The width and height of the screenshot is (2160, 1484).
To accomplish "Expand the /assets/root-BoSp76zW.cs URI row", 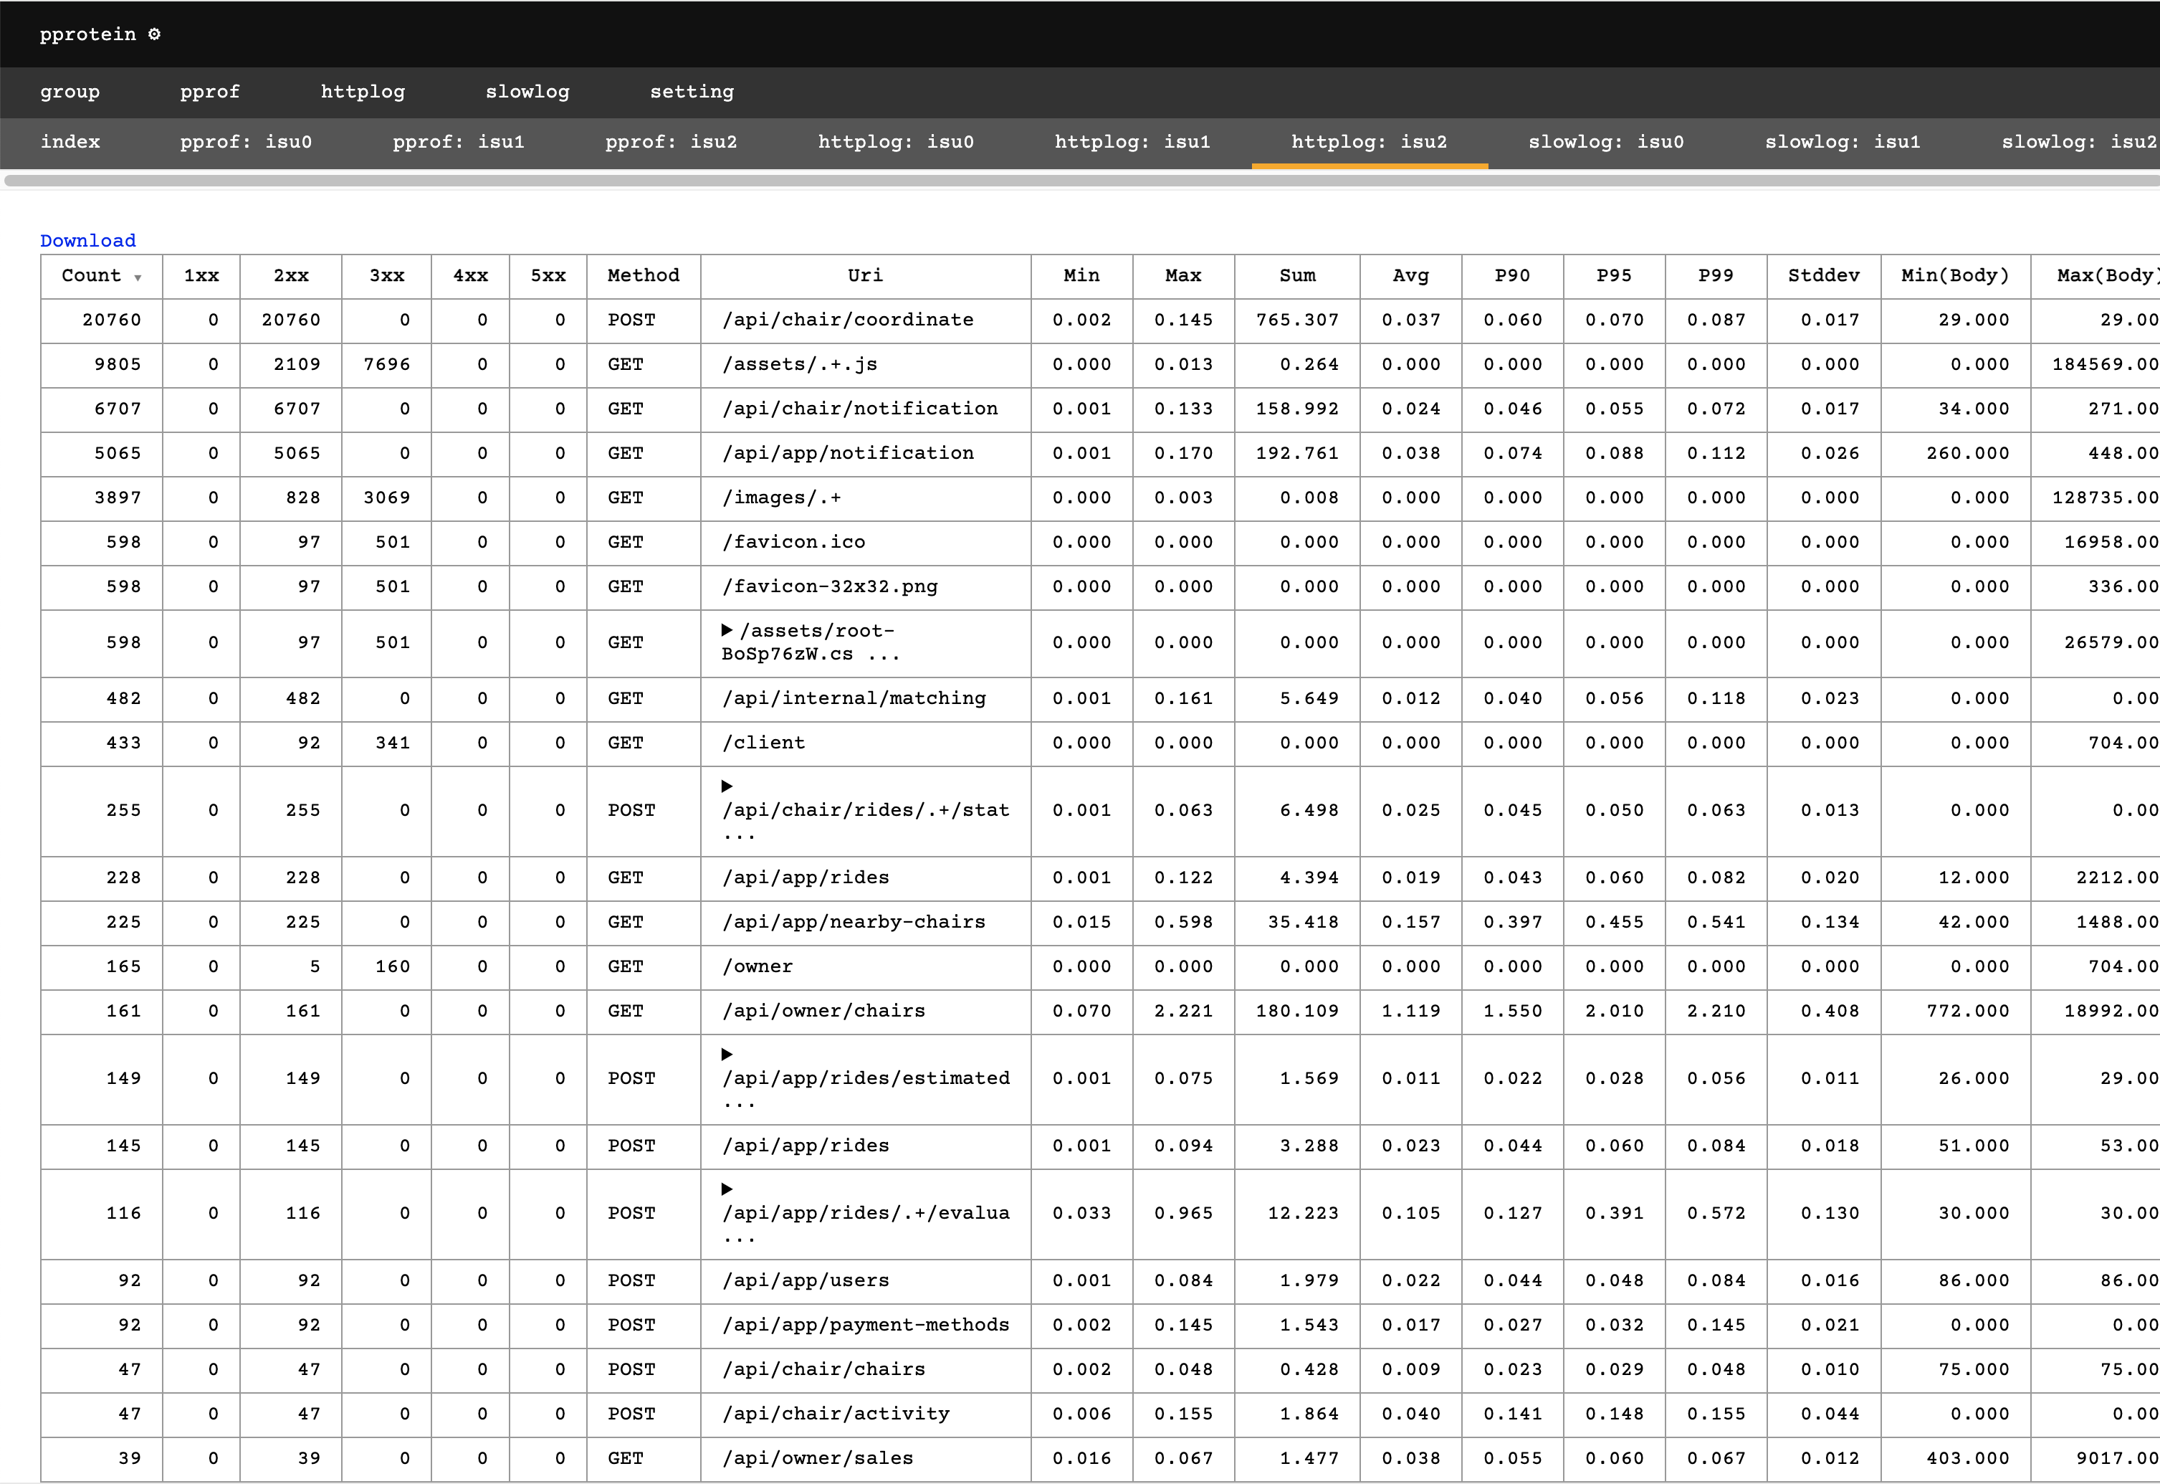I will (x=727, y=630).
